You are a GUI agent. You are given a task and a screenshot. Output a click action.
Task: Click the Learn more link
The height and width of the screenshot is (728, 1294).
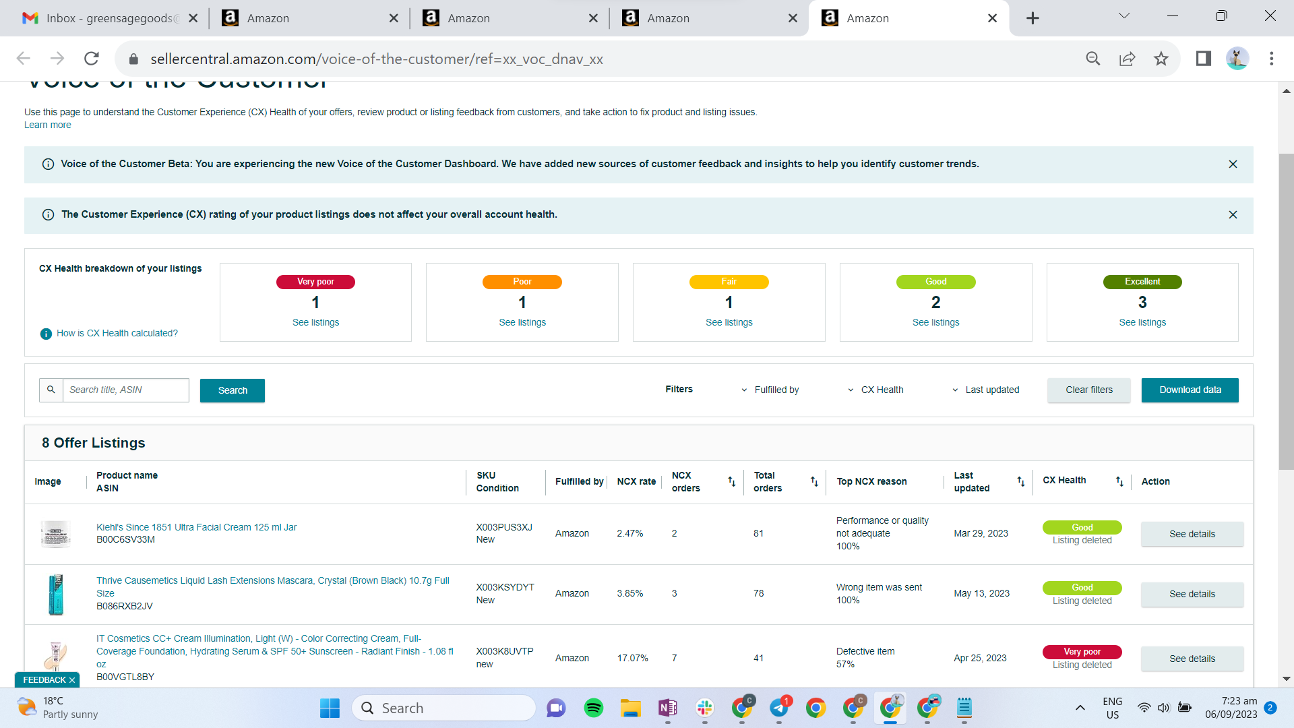point(48,125)
